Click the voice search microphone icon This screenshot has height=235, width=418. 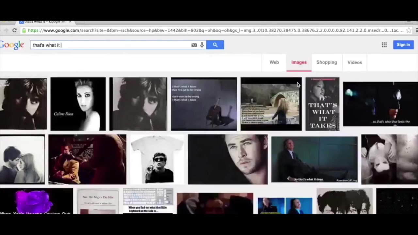point(202,45)
